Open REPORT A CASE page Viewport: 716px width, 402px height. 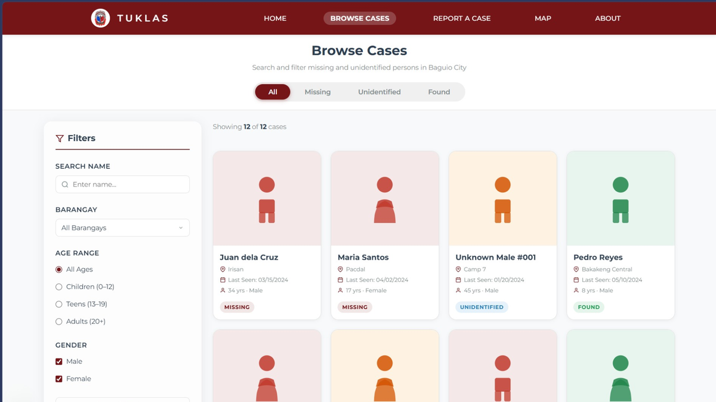[x=462, y=18]
